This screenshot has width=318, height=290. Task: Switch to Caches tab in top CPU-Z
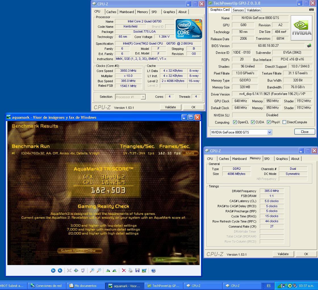coord(111,12)
